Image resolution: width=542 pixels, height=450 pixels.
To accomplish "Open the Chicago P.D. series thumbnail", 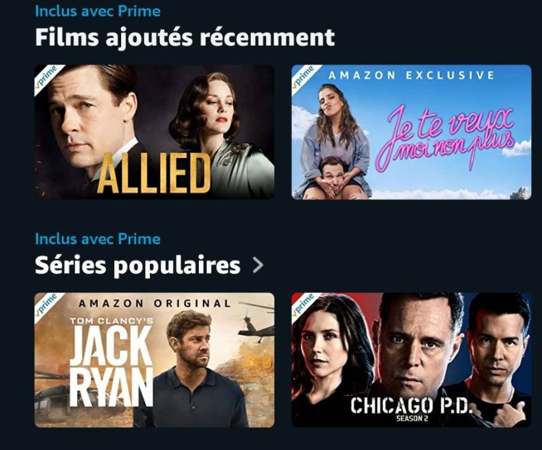I will point(411,360).
